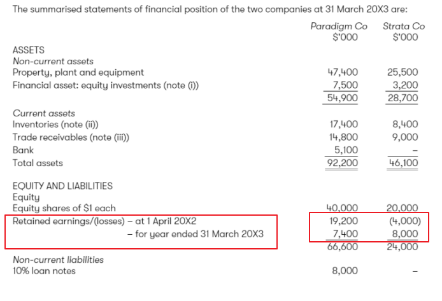The image size is (442, 301).
Task: Click Paradigm retained earnings 19,200
Action: pos(344,221)
